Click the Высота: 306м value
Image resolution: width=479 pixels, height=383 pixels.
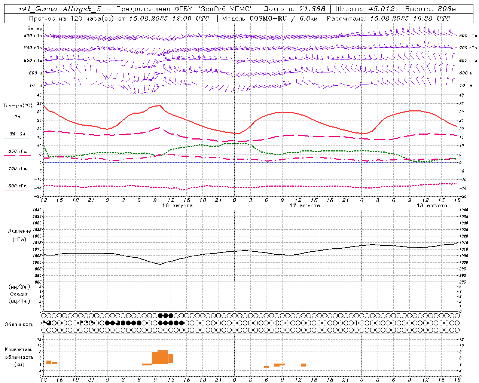(430, 9)
